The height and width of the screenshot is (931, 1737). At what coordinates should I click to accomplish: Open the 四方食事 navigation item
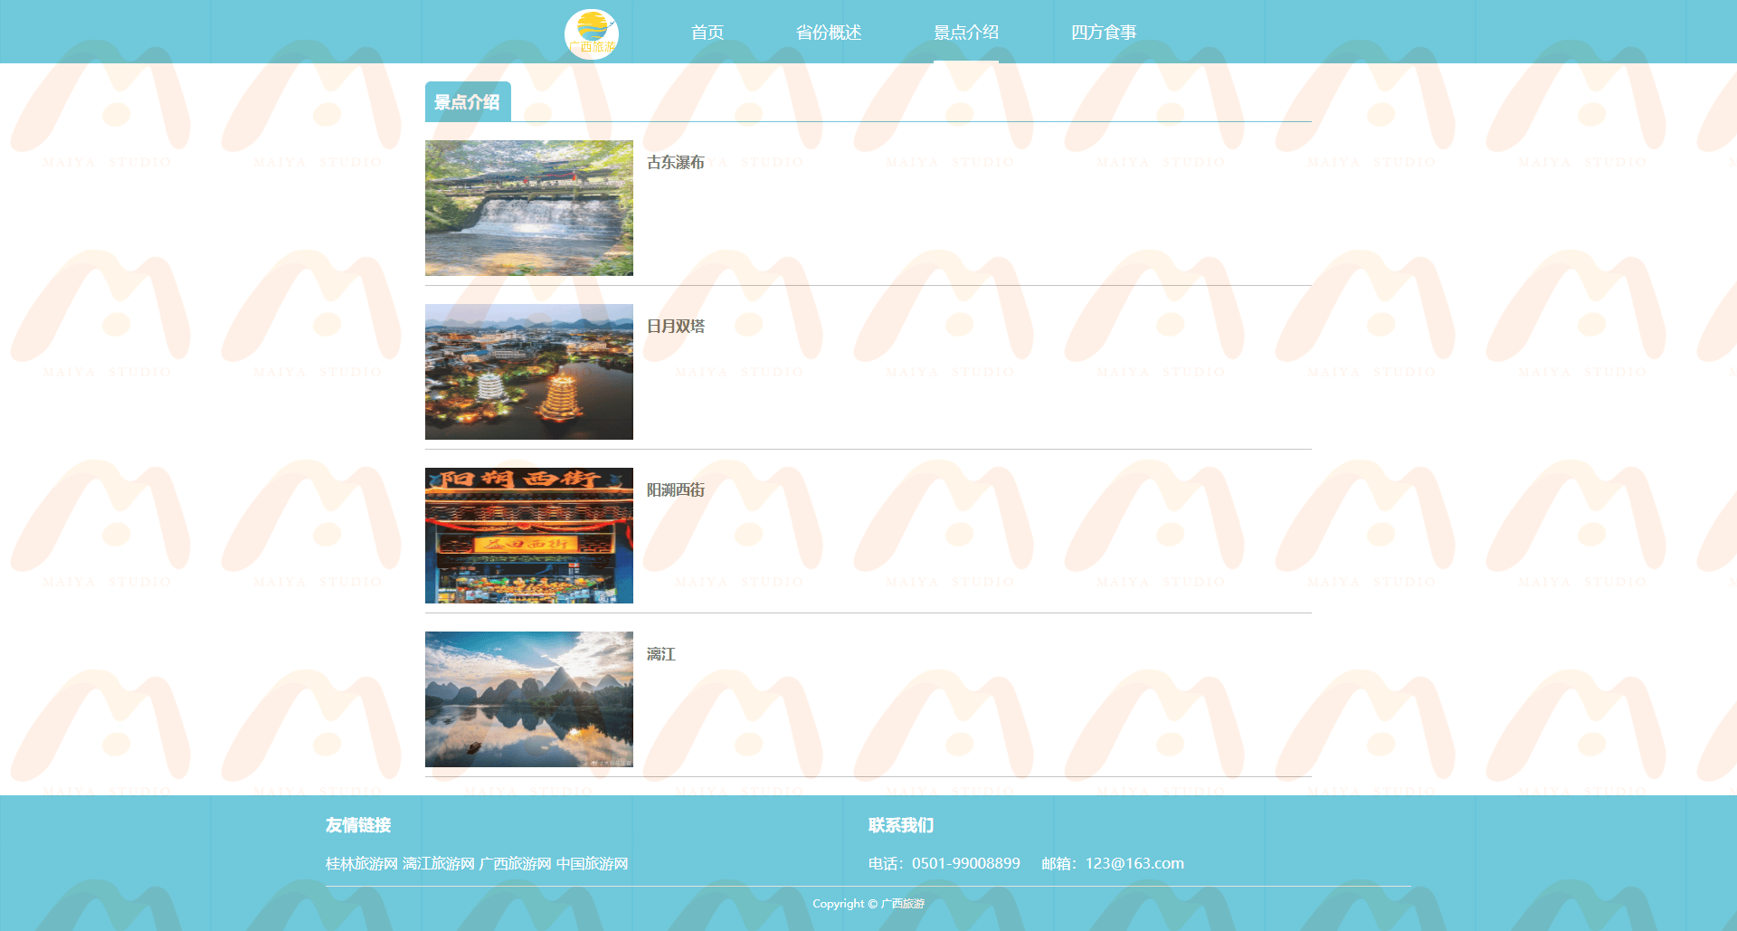click(1103, 33)
